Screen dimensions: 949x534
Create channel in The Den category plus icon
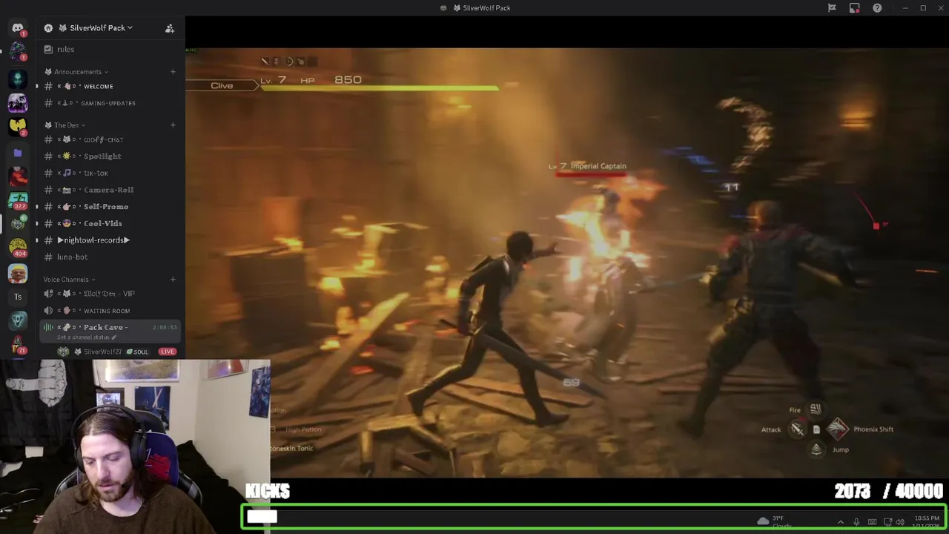173,125
